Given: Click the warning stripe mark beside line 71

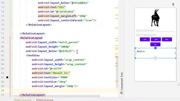Looking at the screenshot, I should (x=117, y=8).
